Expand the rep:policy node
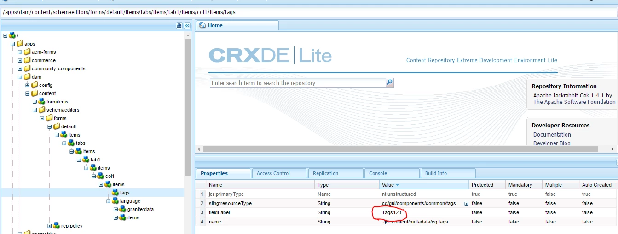This screenshot has height=234, width=618. 50,226
